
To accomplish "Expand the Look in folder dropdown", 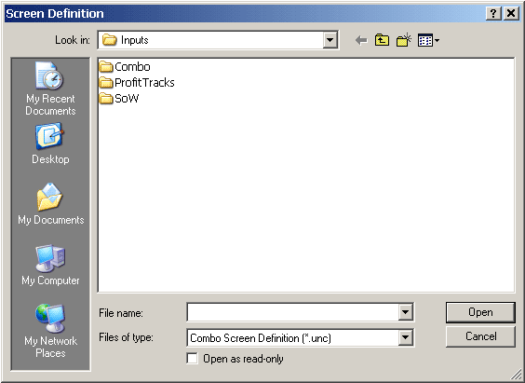I will 330,40.
